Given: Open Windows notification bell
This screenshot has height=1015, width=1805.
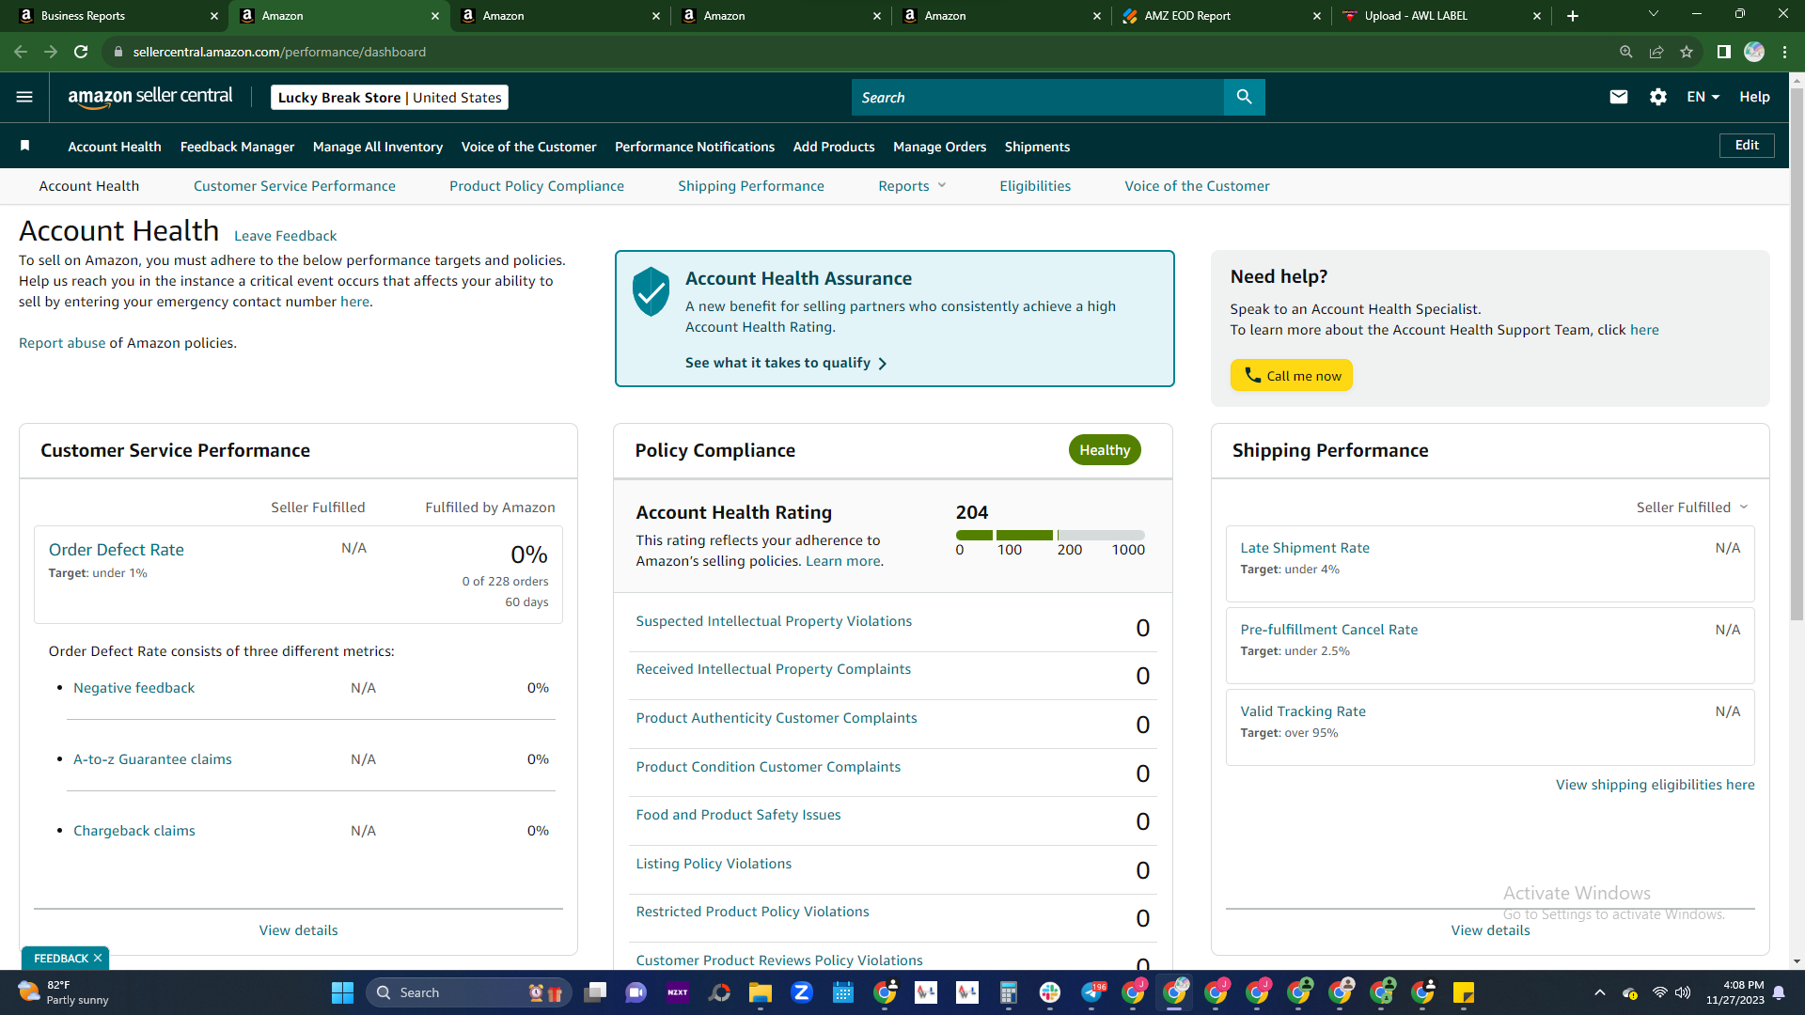Looking at the screenshot, I should (x=1779, y=992).
